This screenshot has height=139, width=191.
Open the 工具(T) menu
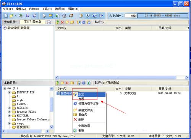[47, 9]
